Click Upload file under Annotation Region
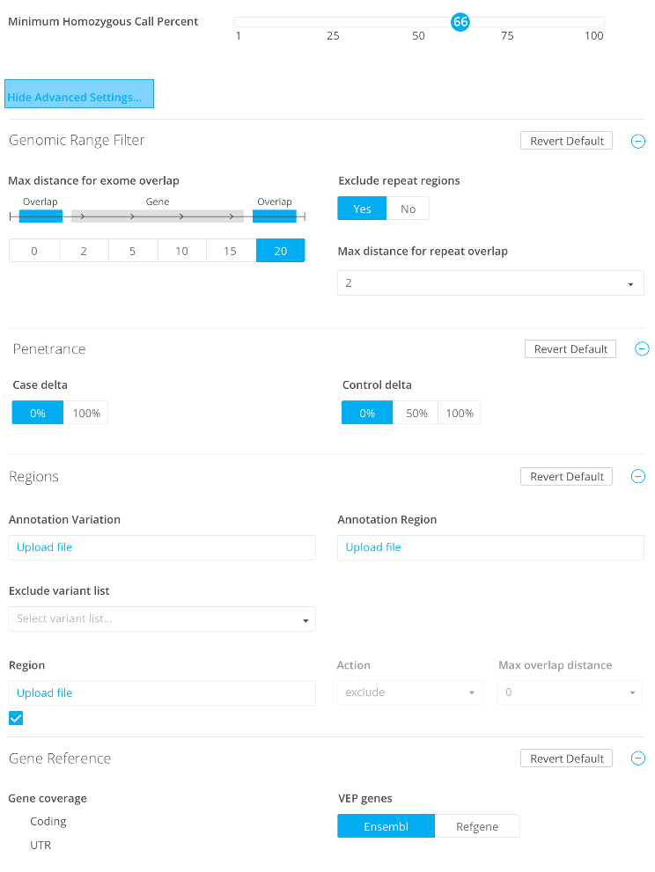655x872 pixels. (373, 547)
